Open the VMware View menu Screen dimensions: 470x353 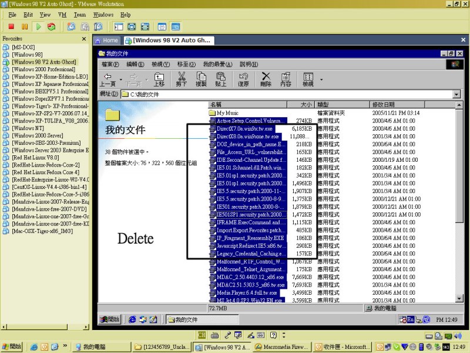(x=45, y=15)
